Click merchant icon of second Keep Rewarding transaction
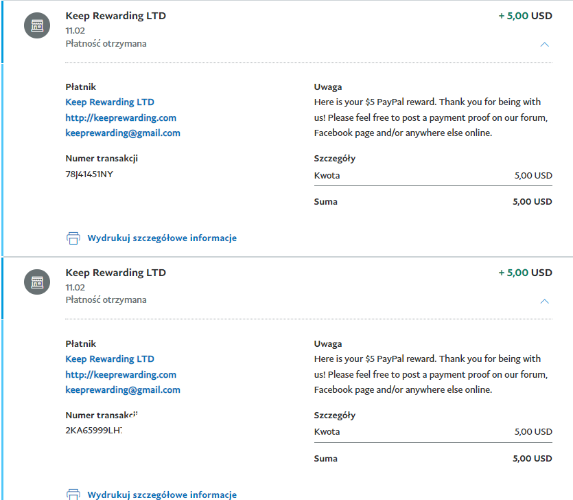The width and height of the screenshot is (573, 500). point(37,282)
